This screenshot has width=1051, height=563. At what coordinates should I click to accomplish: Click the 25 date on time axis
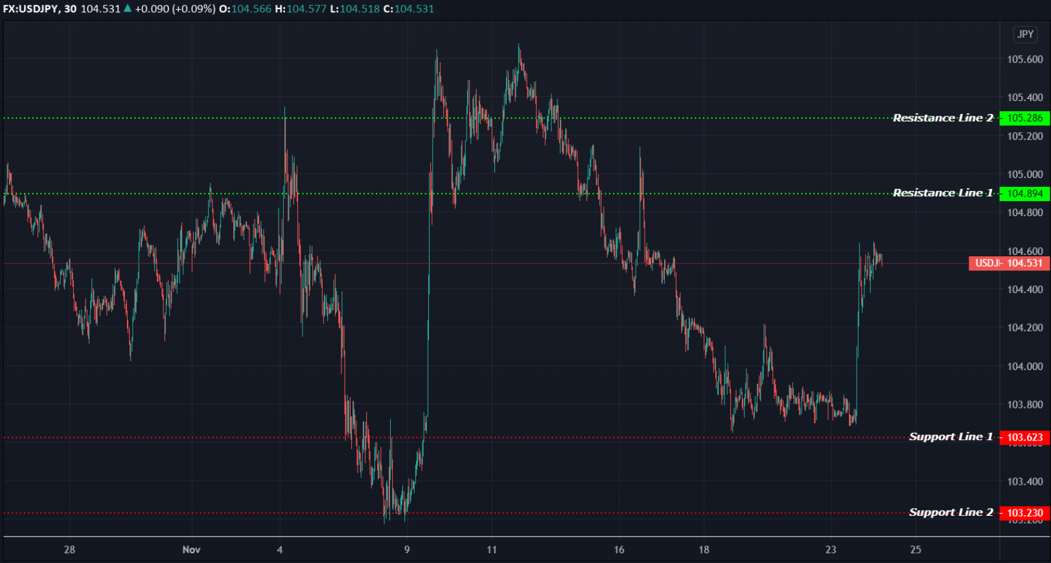click(x=916, y=549)
